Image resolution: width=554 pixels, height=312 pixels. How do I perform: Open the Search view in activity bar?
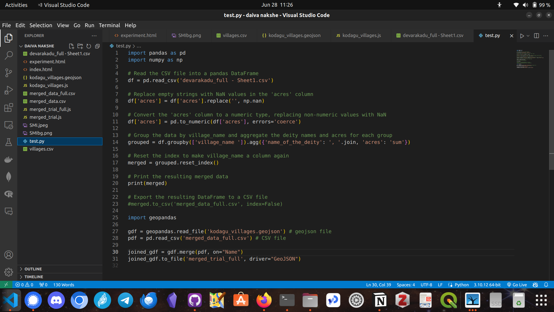pyautogui.click(x=9, y=55)
